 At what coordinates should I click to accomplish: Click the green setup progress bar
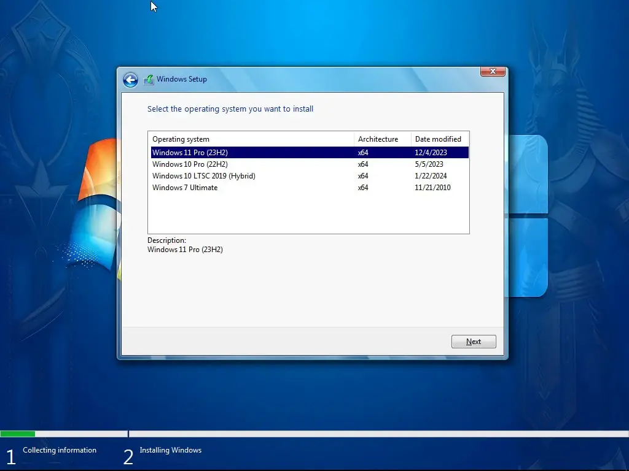pos(18,434)
